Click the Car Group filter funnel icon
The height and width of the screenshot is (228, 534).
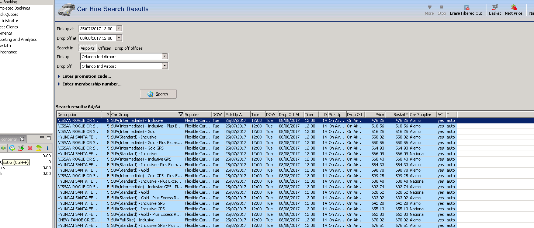tap(181, 115)
